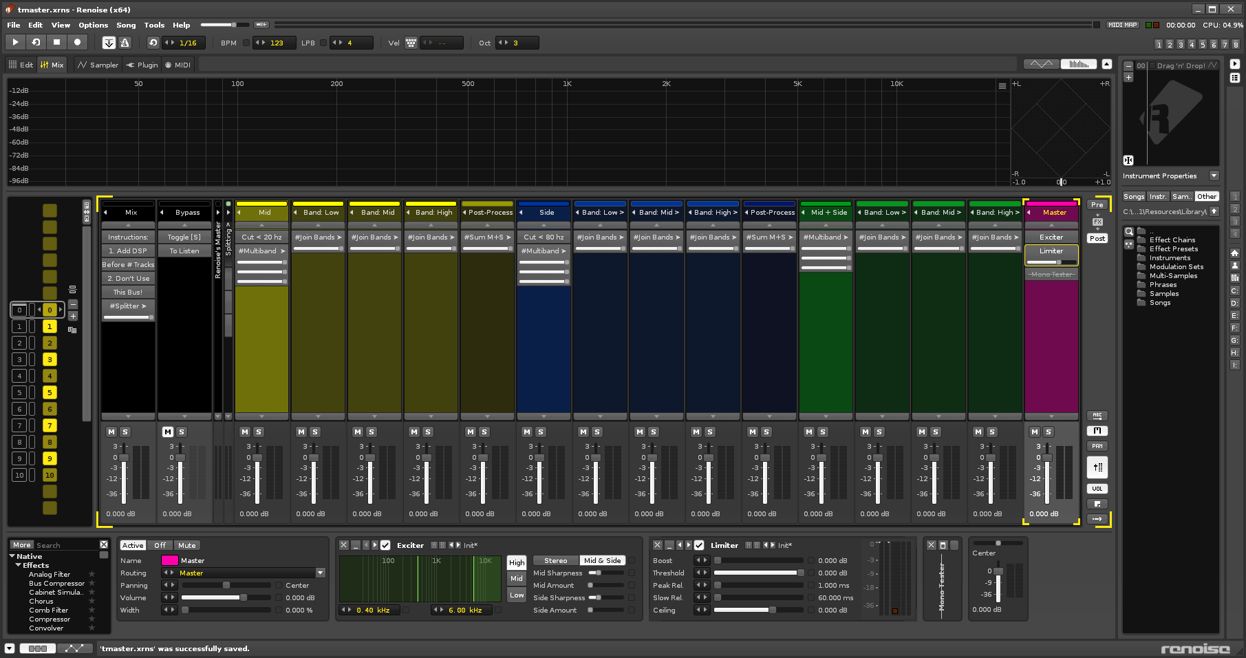The width and height of the screenshot is (1246, 658).
Task: Toggle the metronome icon
Action: click(125, 43)
